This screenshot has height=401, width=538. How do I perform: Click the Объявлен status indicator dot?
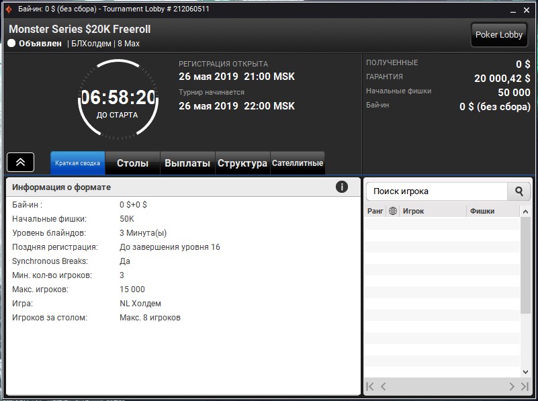11,43
